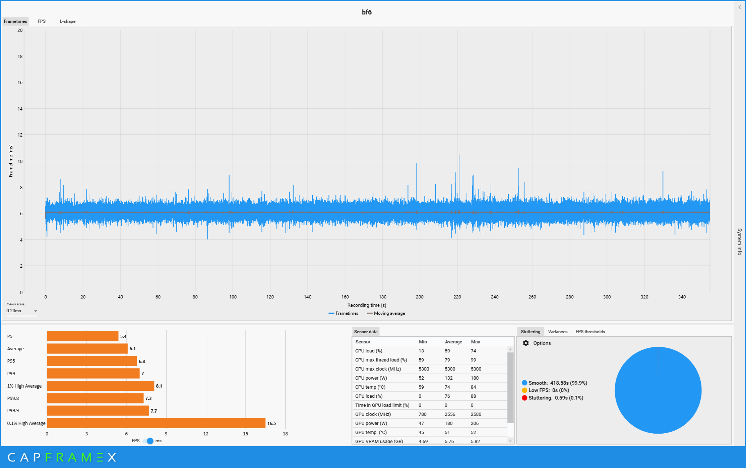Toggle Moving average series in legend

(x=386, y=313)
